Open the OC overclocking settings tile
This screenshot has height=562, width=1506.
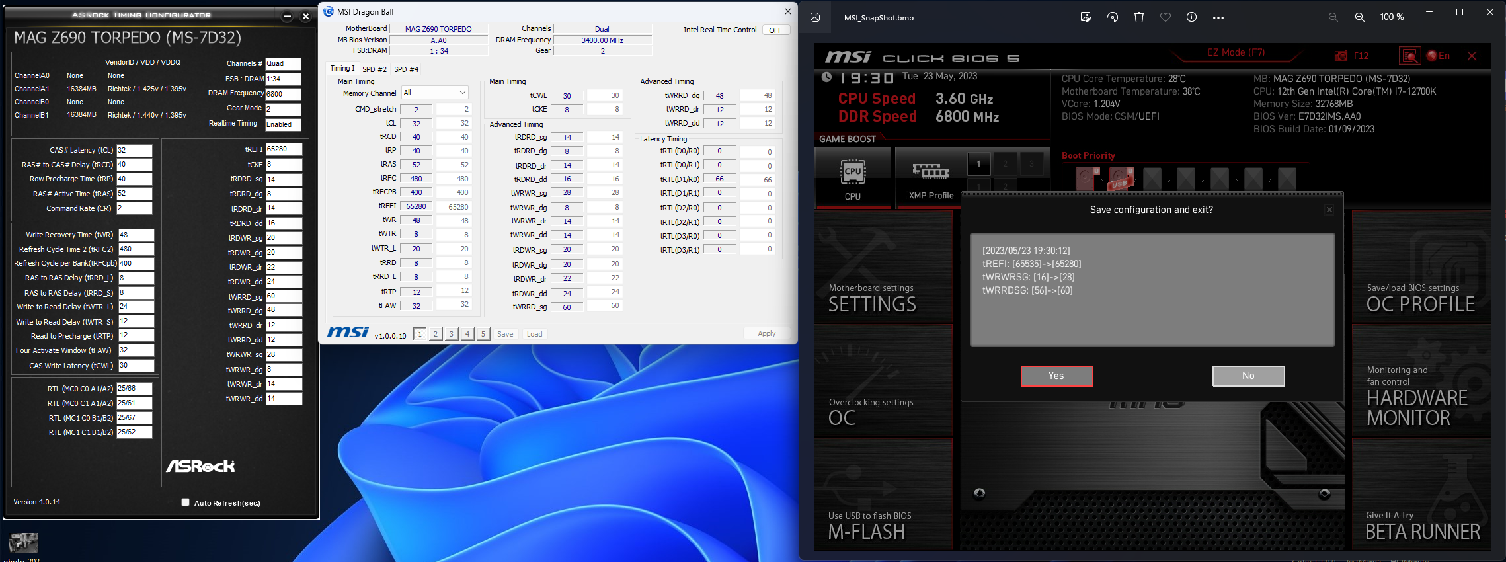883,381
